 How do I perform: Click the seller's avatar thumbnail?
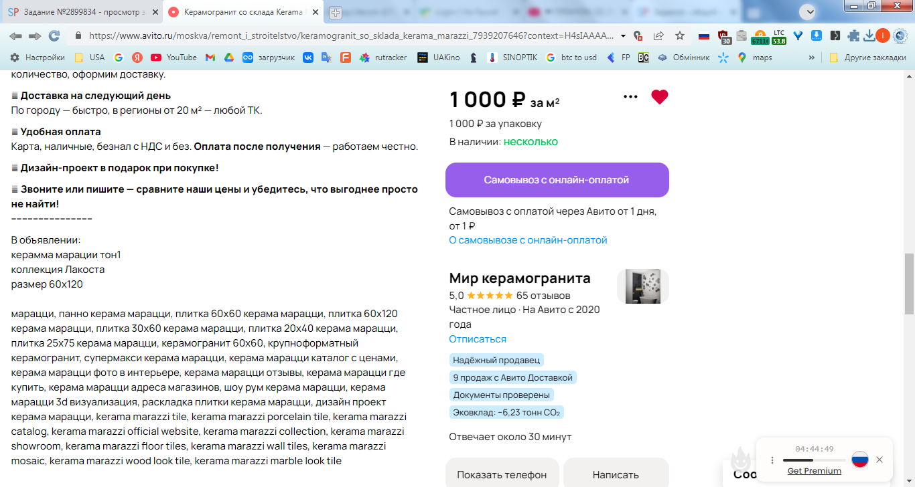643,286
